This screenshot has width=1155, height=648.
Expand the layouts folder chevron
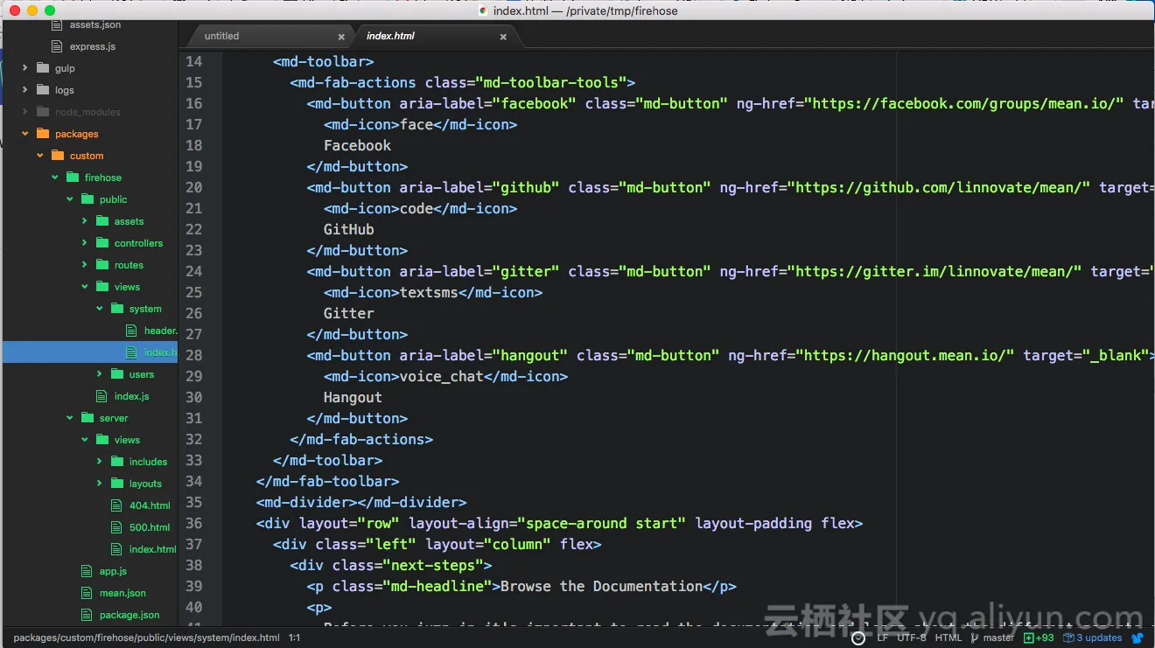(100, 484)
